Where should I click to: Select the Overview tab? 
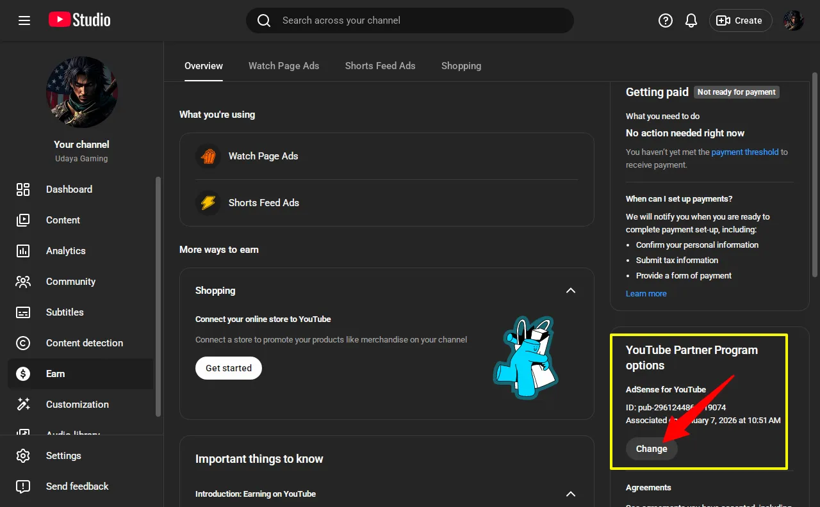pos(204,66)
